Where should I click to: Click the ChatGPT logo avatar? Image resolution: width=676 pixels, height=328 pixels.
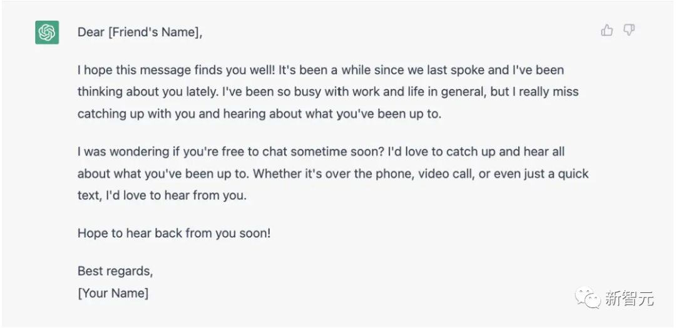pyautogui.click(x=47, y=33)
